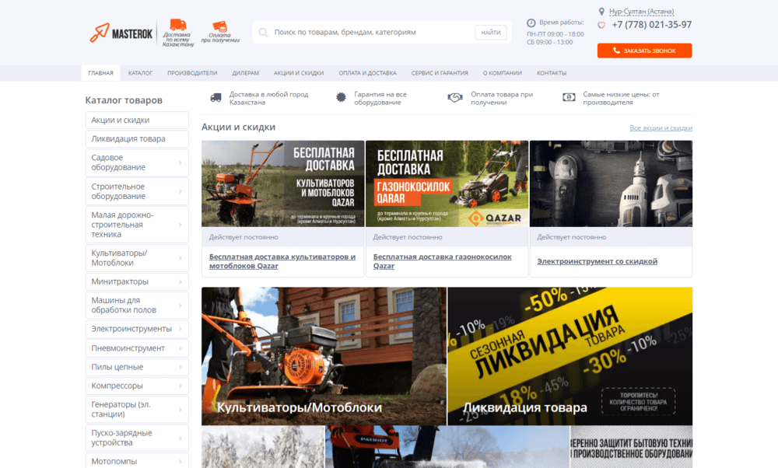Open cultivators free delivery banner image

tap(283, 184)
